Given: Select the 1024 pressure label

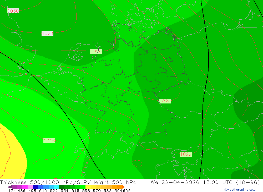Looking at the screenshot, I should (165, 101).
